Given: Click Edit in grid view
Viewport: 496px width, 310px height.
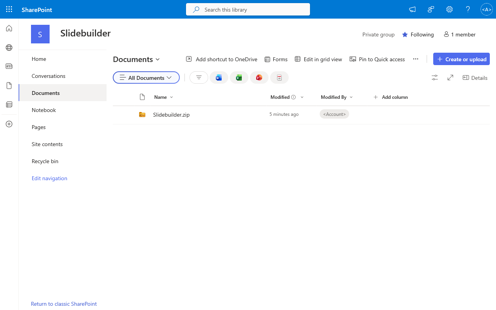Looking at the screenshot, I should (319, 59).
